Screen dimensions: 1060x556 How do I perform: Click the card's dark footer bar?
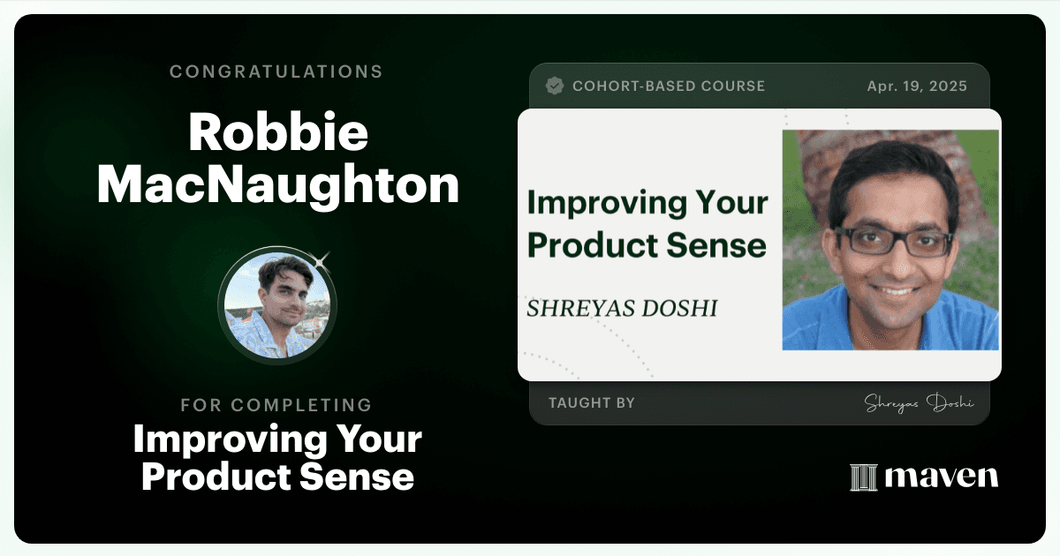(759, 403)
